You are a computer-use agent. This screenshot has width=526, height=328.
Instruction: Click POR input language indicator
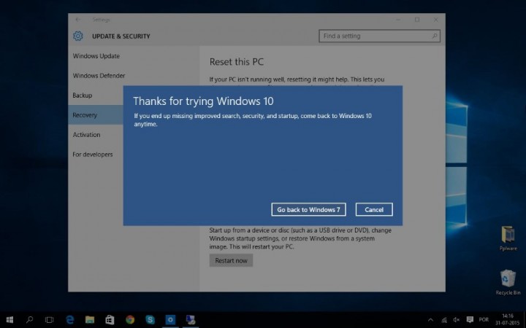coord(484,320)
